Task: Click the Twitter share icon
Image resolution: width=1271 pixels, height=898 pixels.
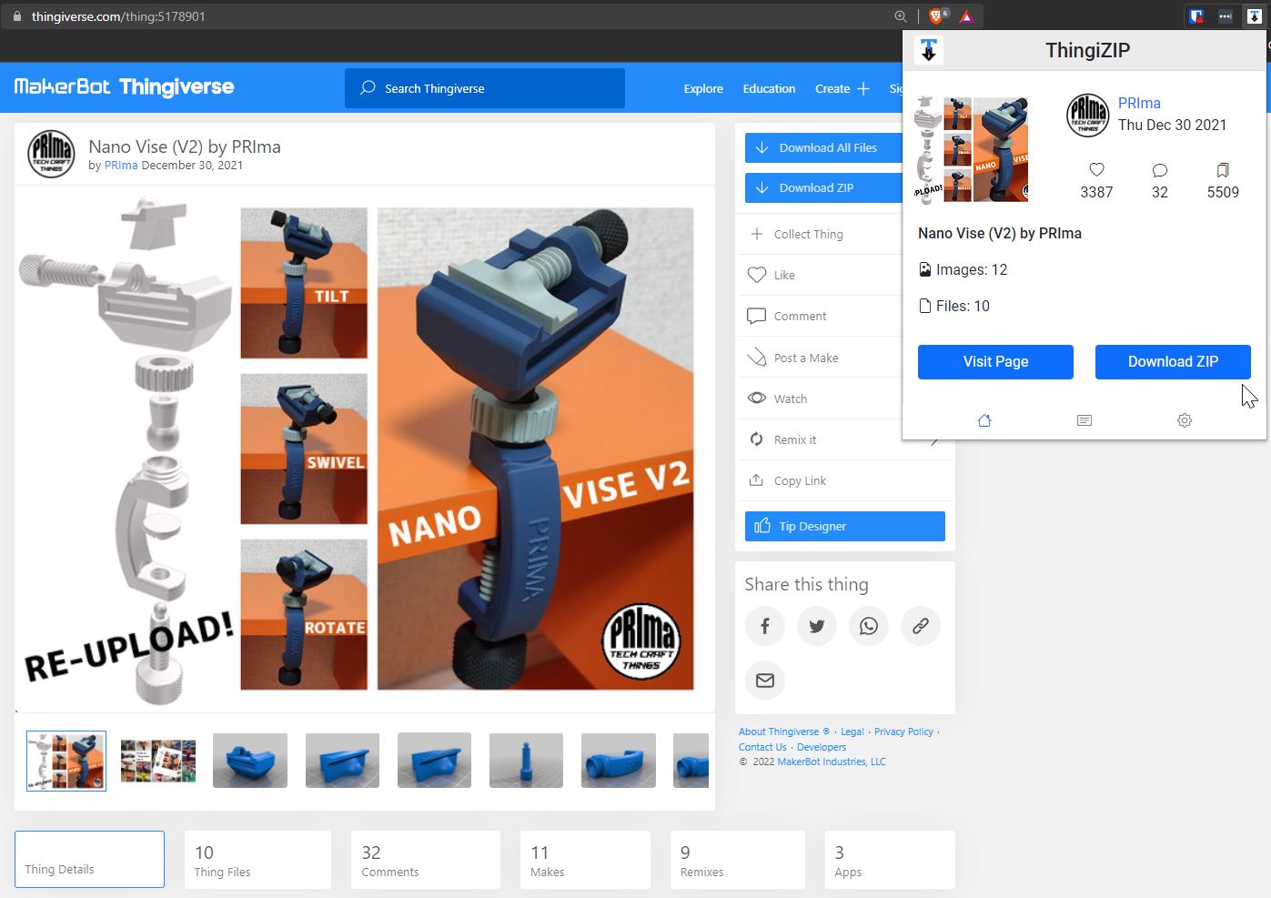Action: 817,626
